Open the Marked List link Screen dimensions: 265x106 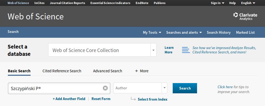coord(245,33)
